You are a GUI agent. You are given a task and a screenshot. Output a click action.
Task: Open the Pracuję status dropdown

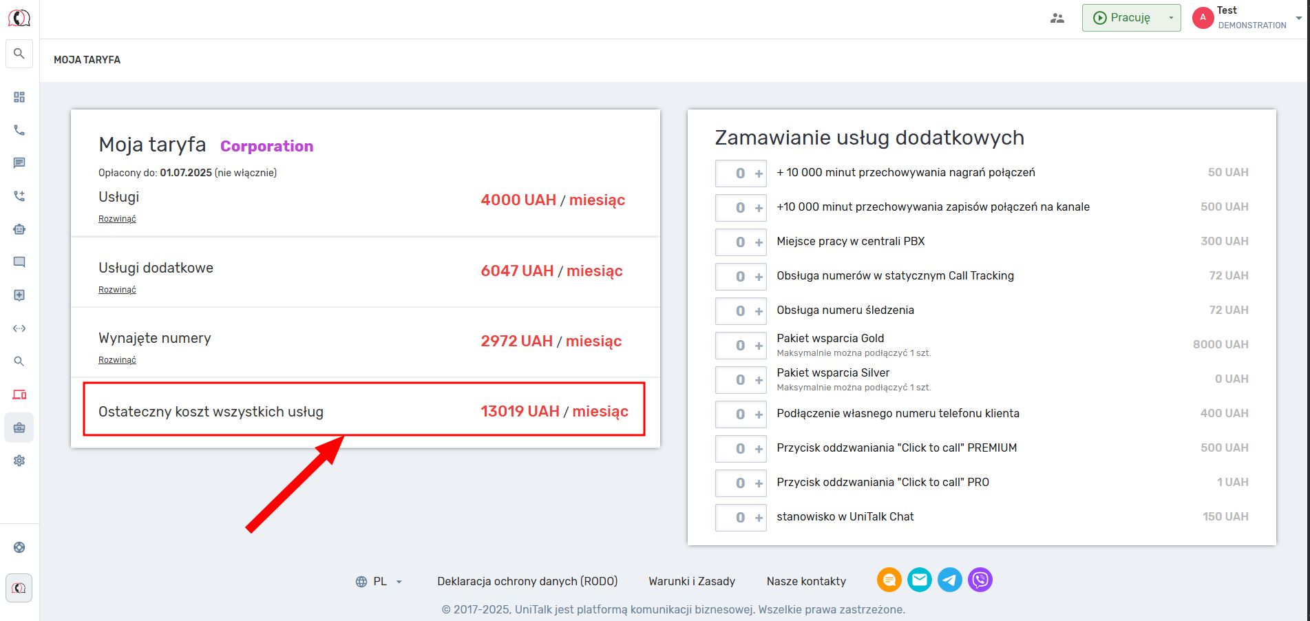[1170, 18]
